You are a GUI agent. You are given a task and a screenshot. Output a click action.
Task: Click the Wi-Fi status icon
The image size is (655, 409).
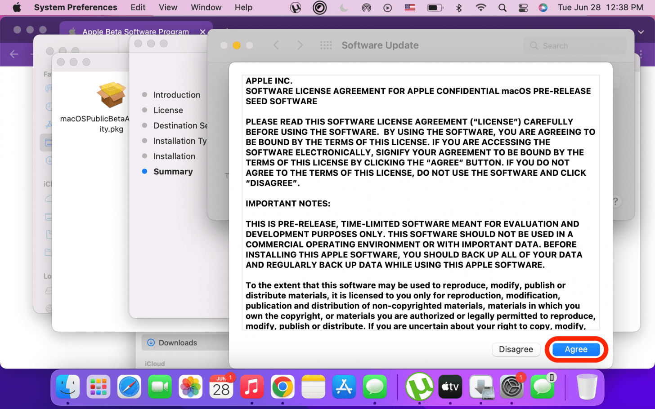pos(481,8)
